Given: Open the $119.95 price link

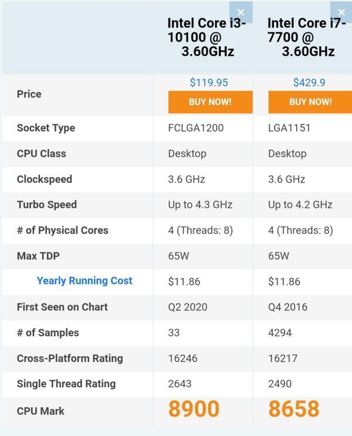Looking at the screenshot, I should pos(209,83).
